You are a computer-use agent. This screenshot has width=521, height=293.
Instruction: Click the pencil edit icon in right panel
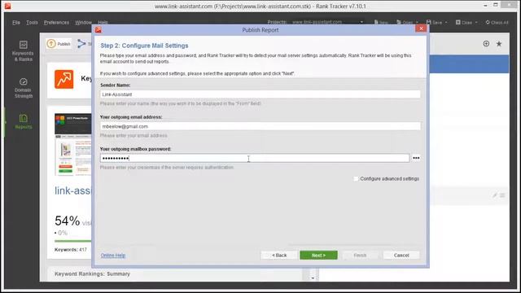click(495, 195)
